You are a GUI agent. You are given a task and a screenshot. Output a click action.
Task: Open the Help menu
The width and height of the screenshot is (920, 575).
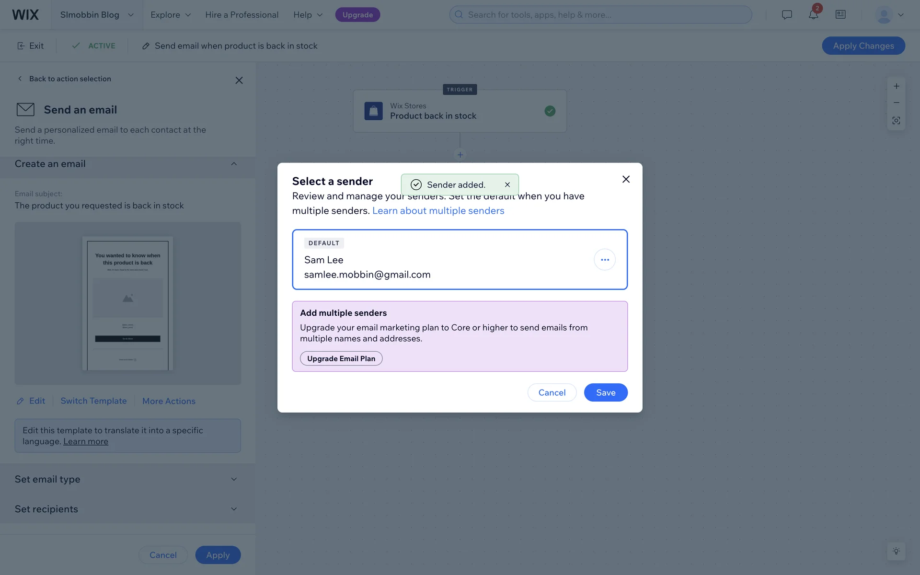tap(308, 15)
